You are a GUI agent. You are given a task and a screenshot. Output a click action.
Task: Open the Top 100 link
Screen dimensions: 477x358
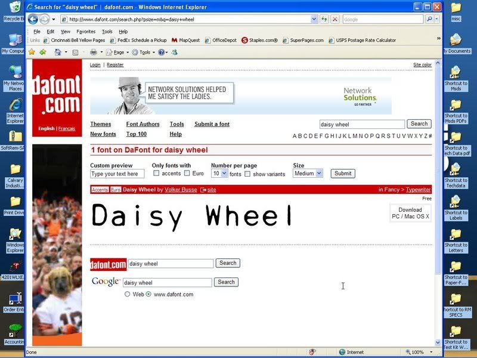[137, 134]
